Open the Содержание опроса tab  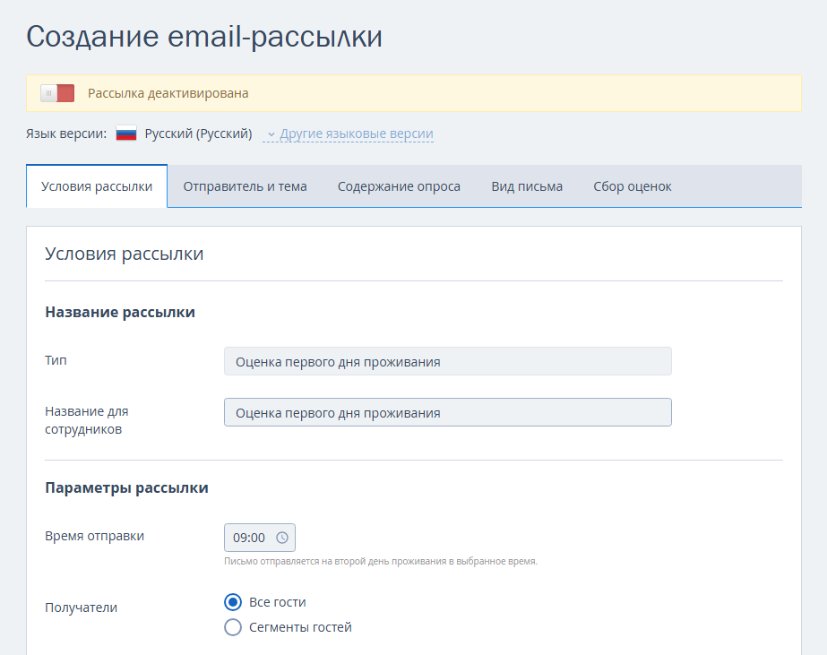pyautogui.click(x=399, y=186)
